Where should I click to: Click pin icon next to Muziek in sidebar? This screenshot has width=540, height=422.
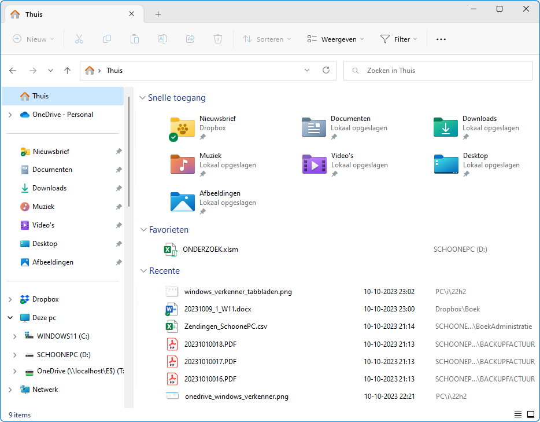[119, 207]
